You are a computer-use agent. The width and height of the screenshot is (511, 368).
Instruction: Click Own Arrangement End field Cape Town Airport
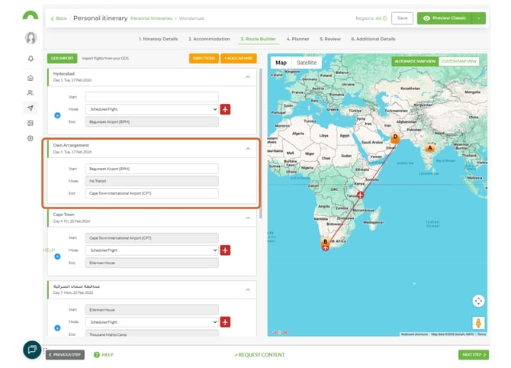[152, 193]
